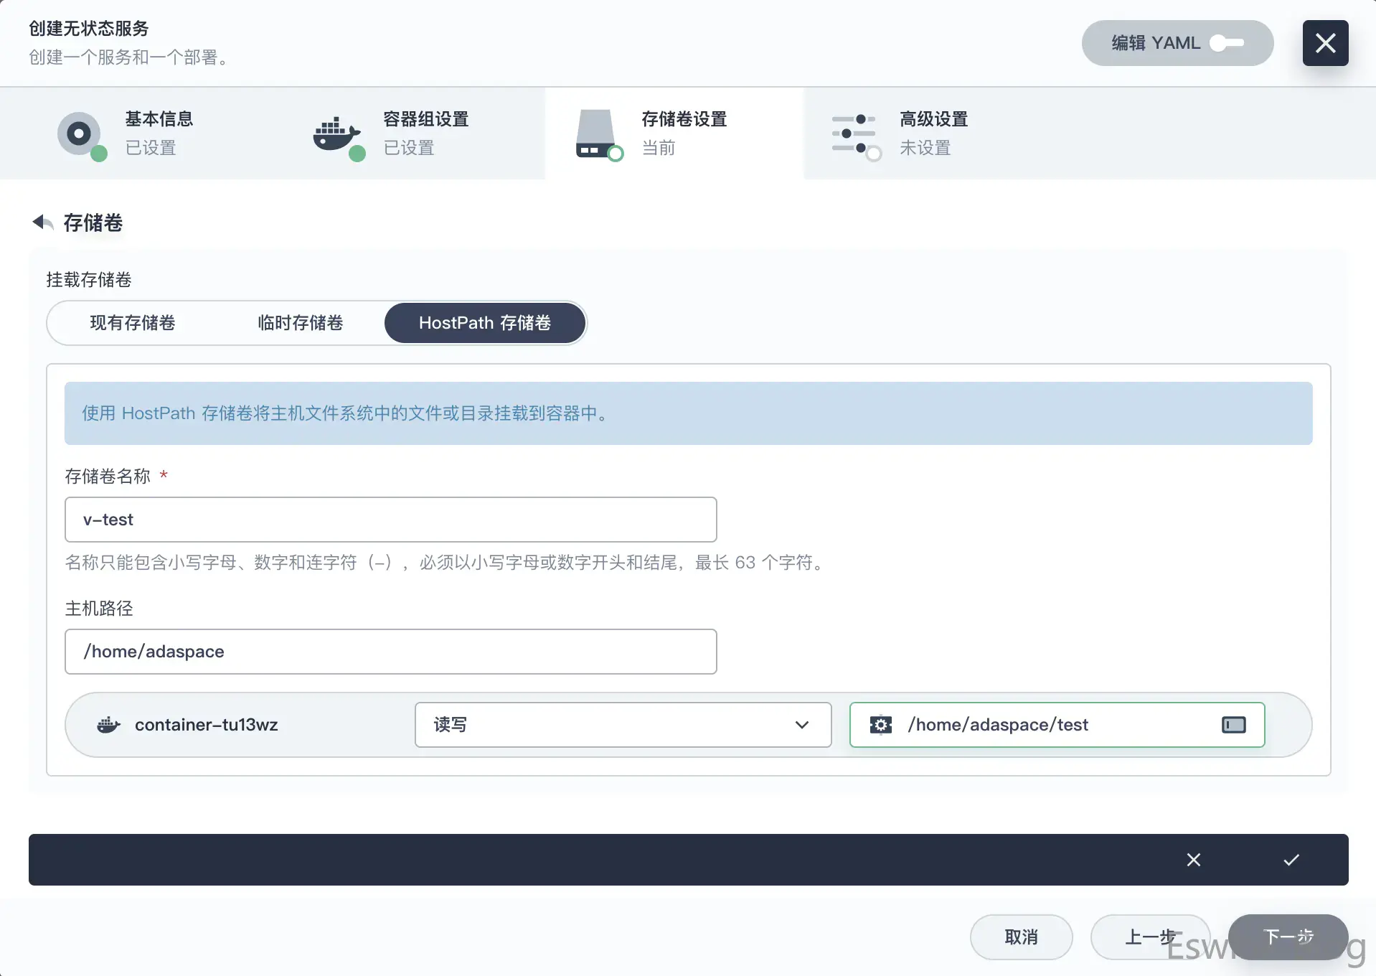Focus the 主机路径 input field
The height and width of the screenshot is (976, 1376).
tap(390, 652)
